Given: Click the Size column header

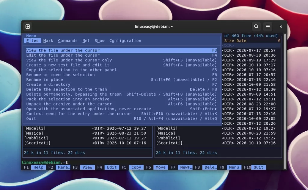Looking at the screenshot, I should pos(229,40).
